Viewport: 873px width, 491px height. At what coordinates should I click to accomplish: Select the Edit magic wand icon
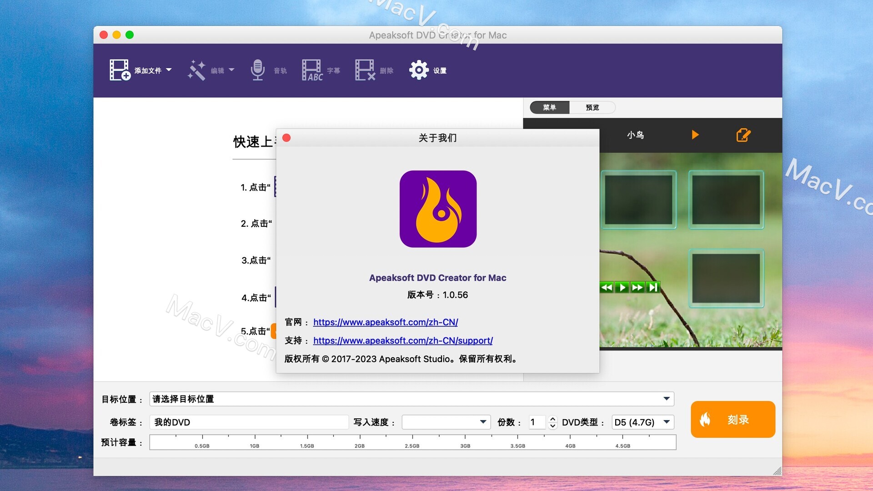tap(196, 70)
